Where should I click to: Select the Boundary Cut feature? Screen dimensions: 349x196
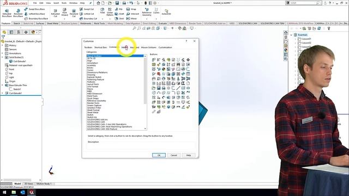88,19
